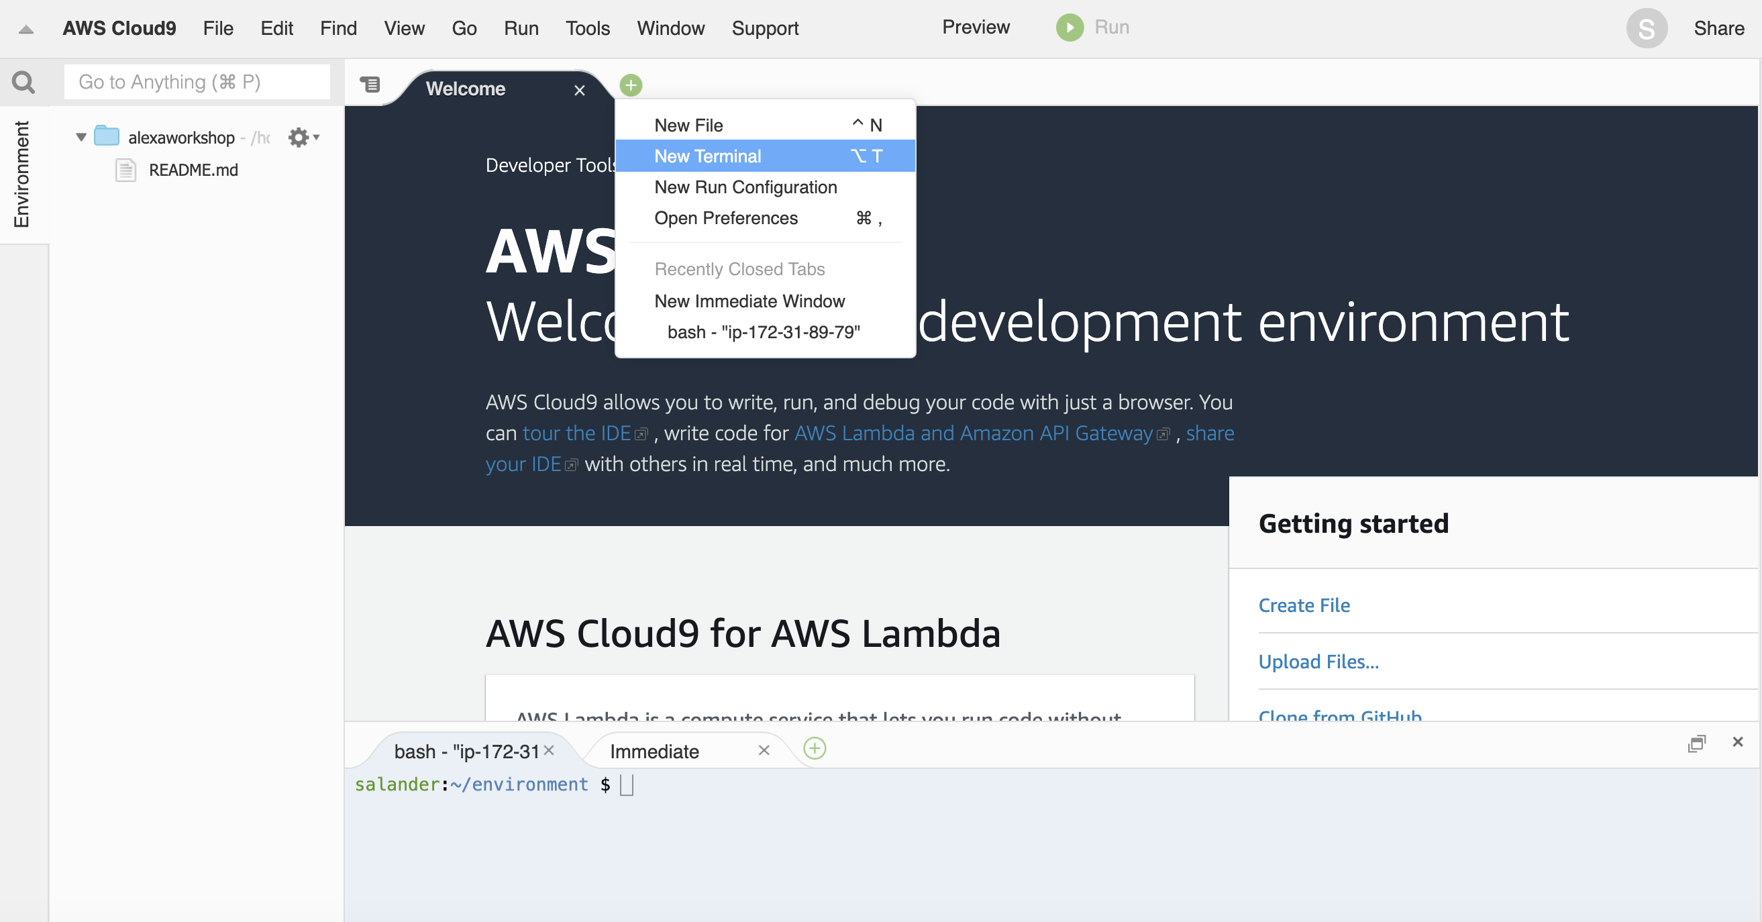Open the Go menu

click(464, 28)
